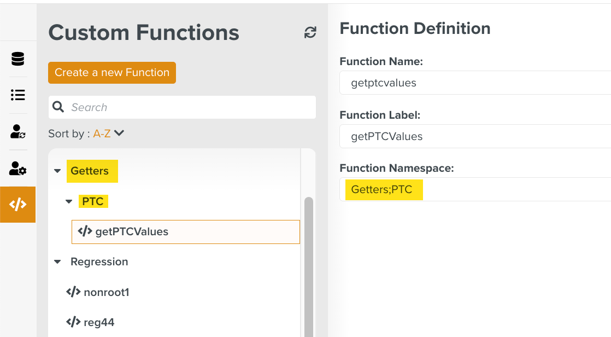This screenshot has height=337, width=611.
Task: Open the bulleted list sidebar icon
Action: point(18,95)
